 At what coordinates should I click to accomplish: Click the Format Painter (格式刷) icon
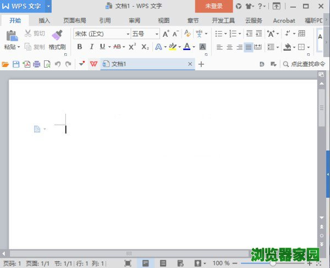point(57,36)
